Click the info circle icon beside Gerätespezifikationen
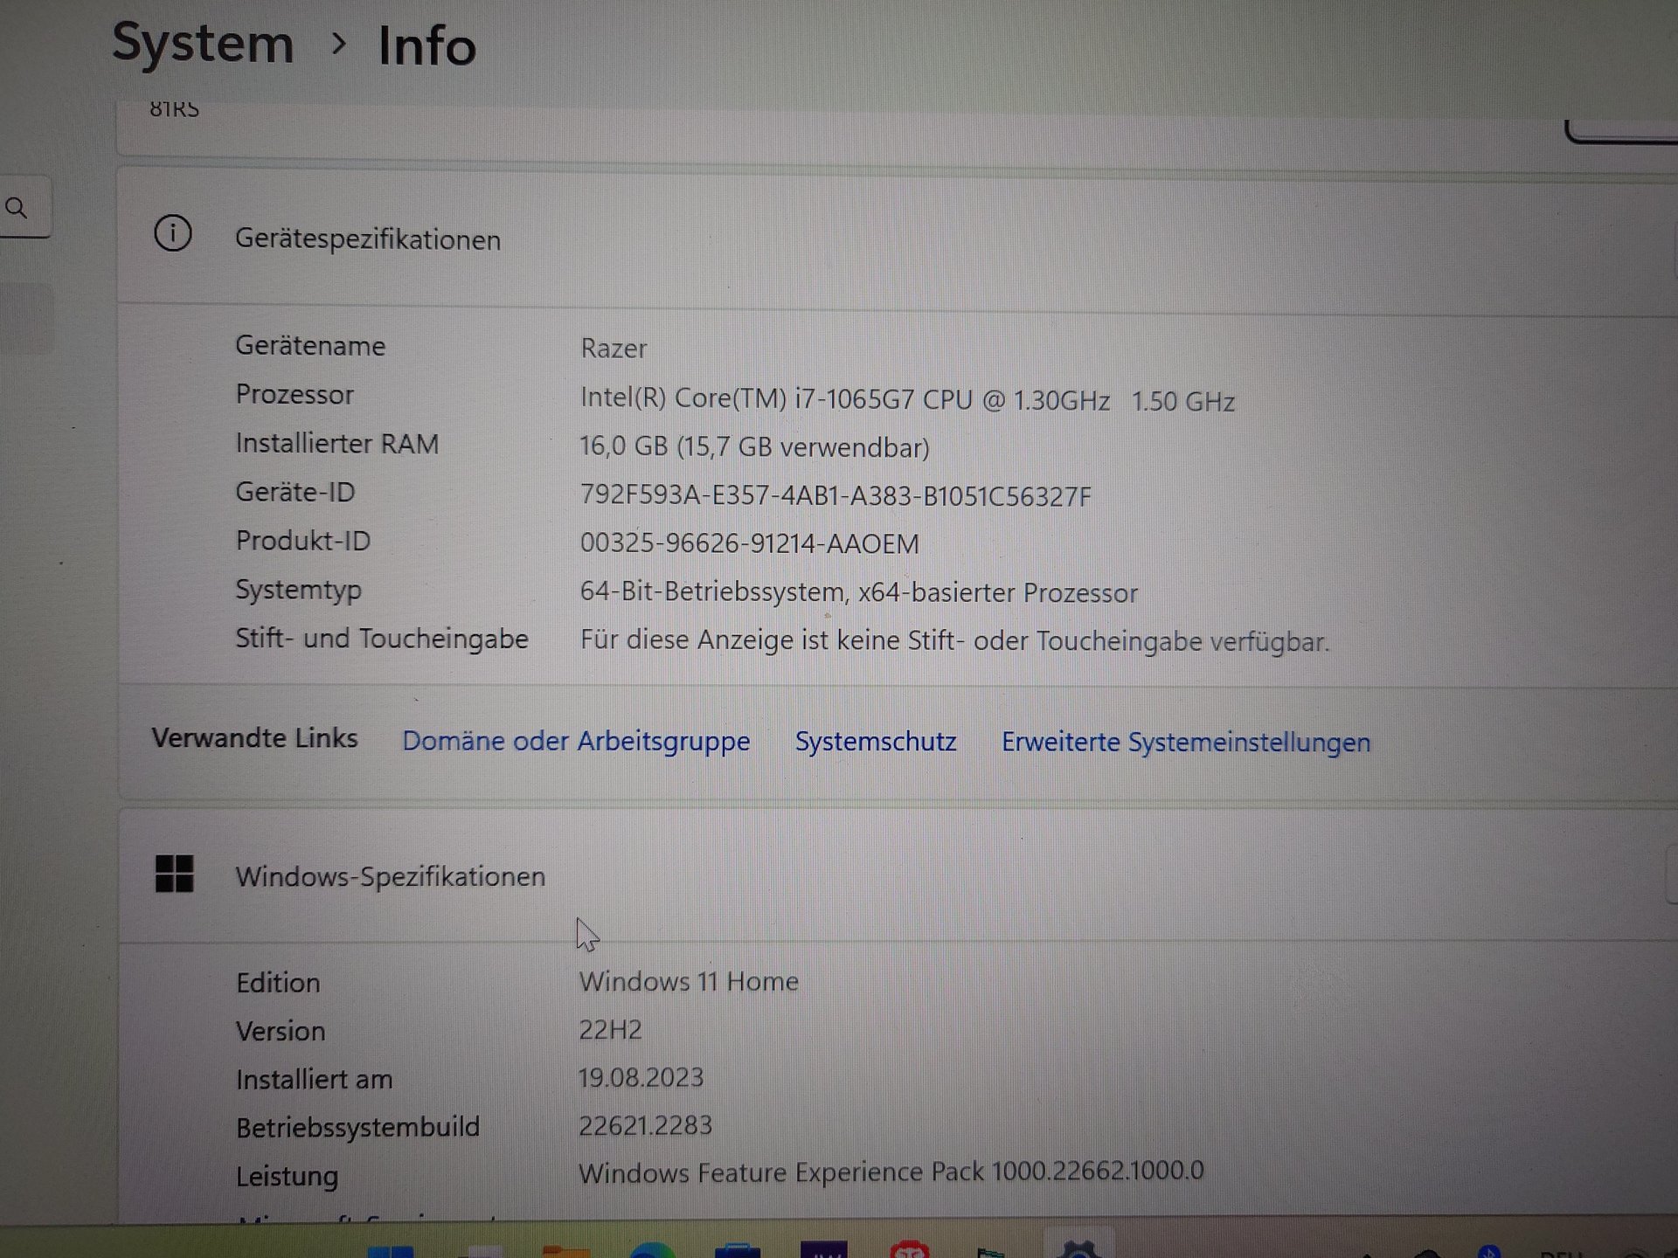 (x=172, y=234)
